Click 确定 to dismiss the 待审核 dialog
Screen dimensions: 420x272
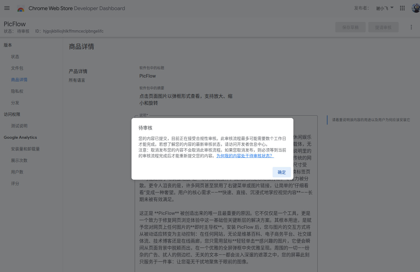282,172
